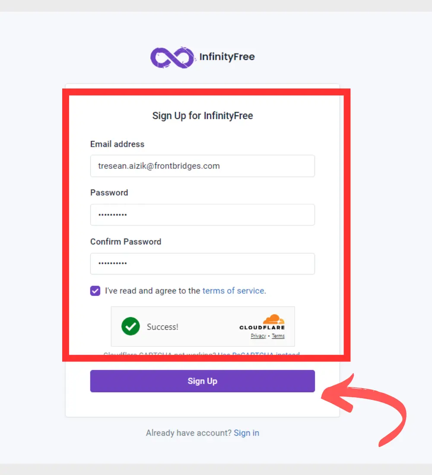Submit the form with Sign Up button

point(203,381)
